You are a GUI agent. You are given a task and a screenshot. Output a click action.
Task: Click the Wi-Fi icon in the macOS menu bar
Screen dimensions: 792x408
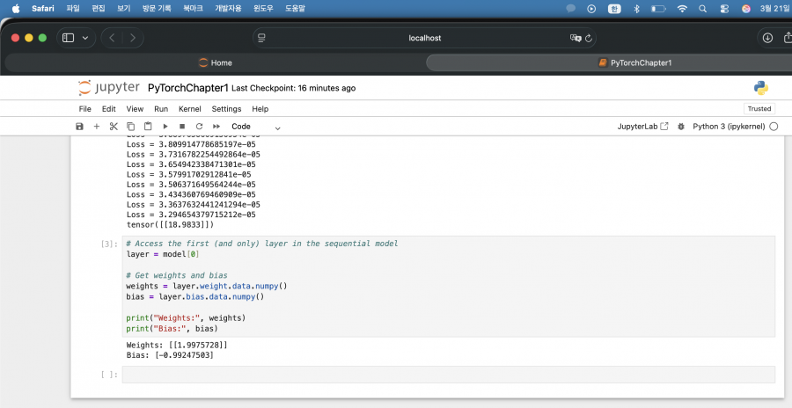pos(681,9)
